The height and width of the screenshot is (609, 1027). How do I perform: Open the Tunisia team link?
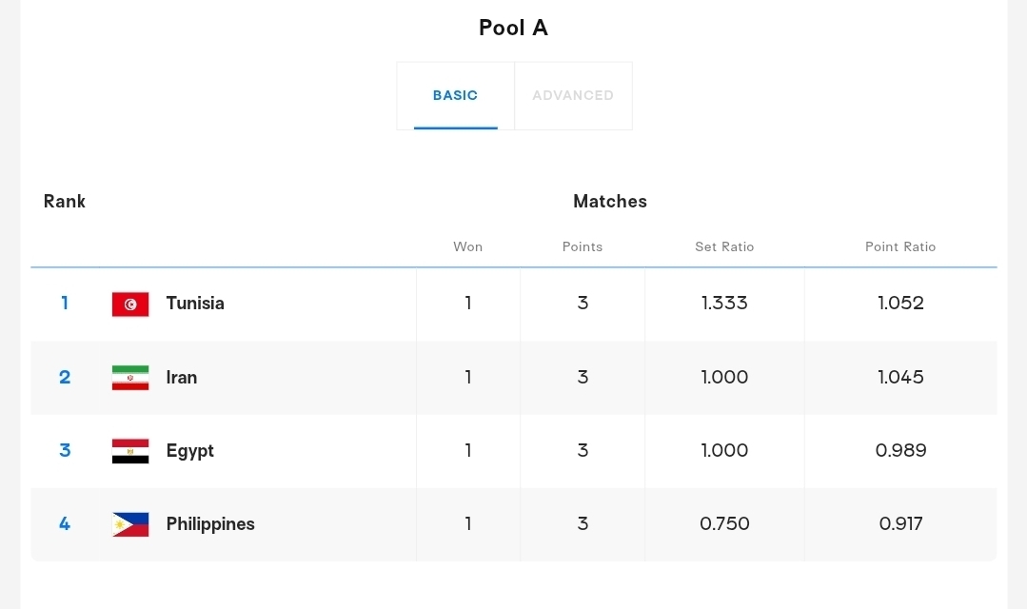point(195,304)
